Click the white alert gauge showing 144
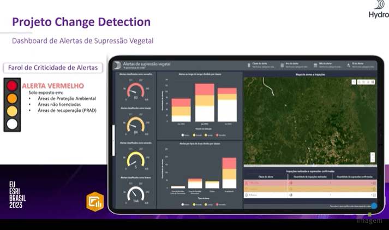 135,195
